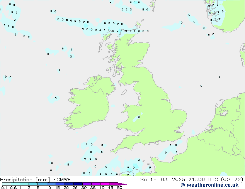Click the 'Su 16-03-2025' date text
Viewport: 245px width, 189px height.
(x=163, y=180)
